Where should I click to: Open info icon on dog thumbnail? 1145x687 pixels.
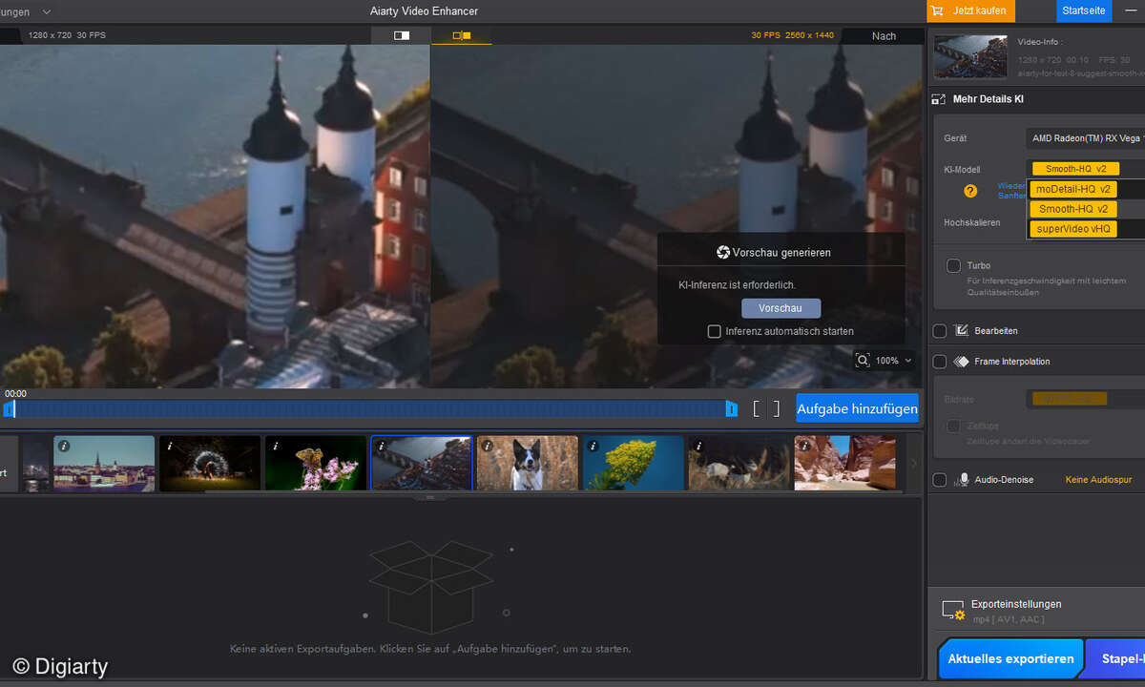tap(487, 446)
